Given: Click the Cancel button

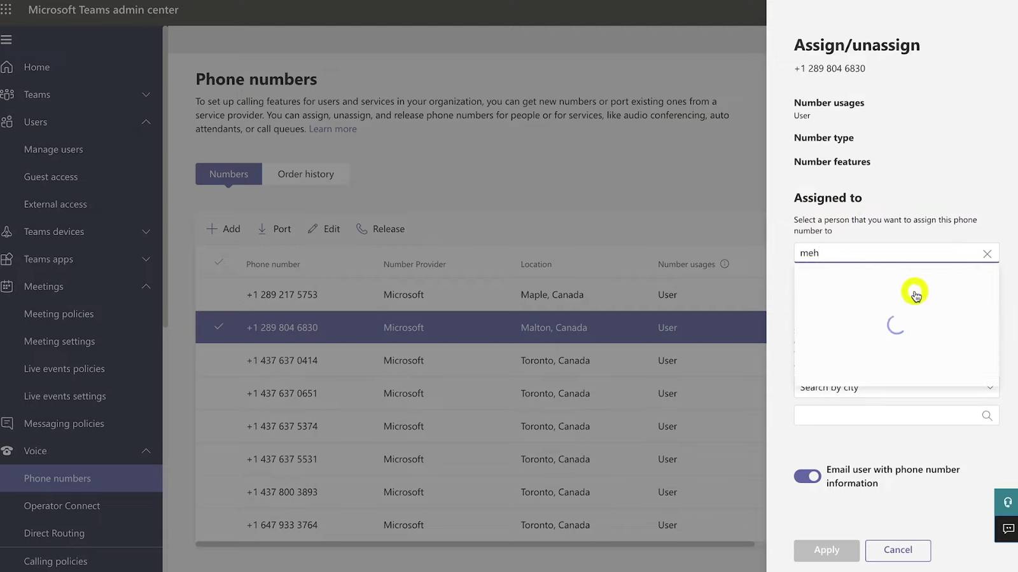Looking at the screenshot, I should coord(898,550).
